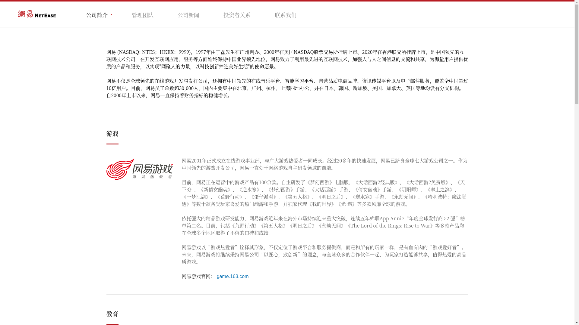
Task: Open the 管理团队 navigation item
Action: (143, 15)
